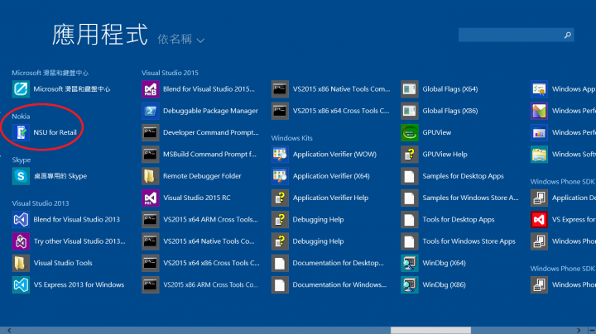596x334 pixels.
Task: Open VS2015 x86 x64 Cross Tools entry
Action: [x=330, y=111]
